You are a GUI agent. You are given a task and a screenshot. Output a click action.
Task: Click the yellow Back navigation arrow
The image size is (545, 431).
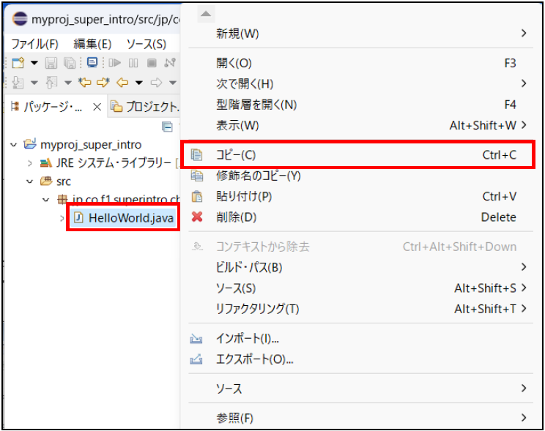[122, 82]
